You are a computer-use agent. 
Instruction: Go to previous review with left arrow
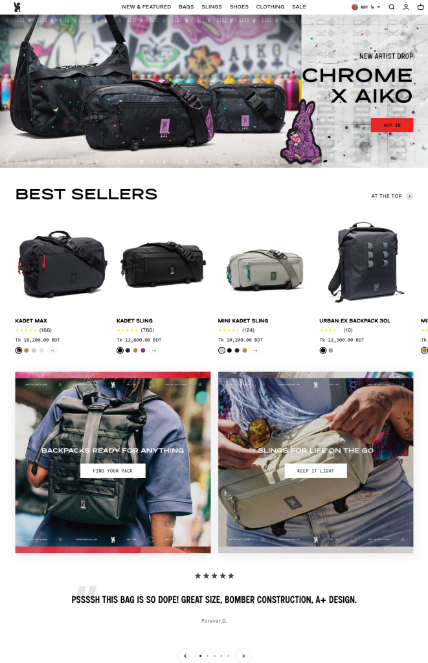(x=185, y=656)
